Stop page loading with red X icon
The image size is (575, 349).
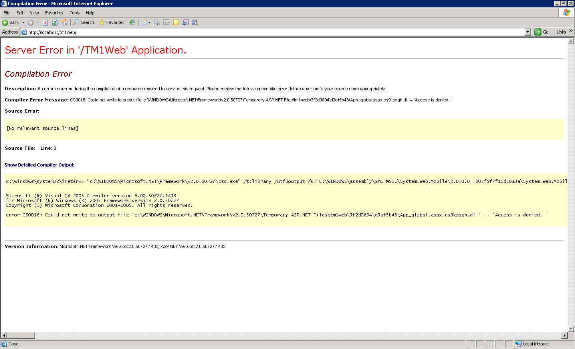tap(45, 22)
